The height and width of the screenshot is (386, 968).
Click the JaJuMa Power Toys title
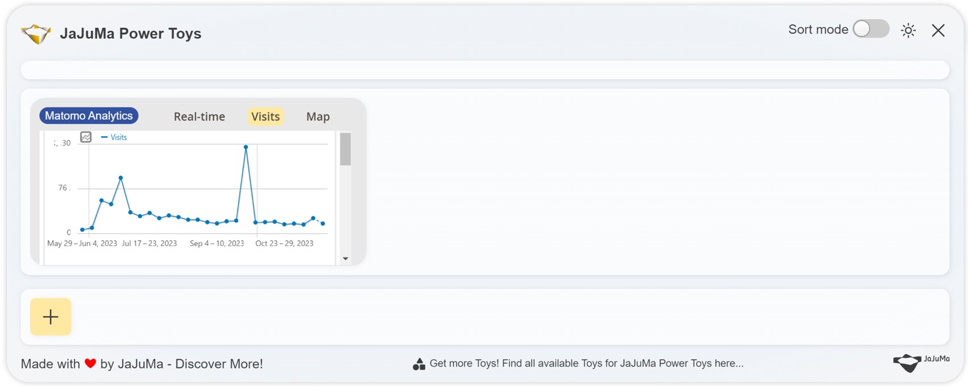(x=130, y=34)
